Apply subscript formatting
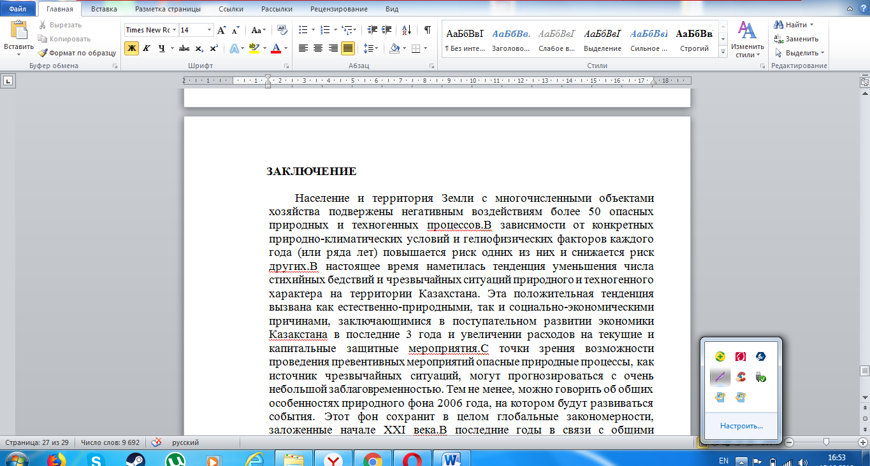The image size is (870, 466). (199, 48)
